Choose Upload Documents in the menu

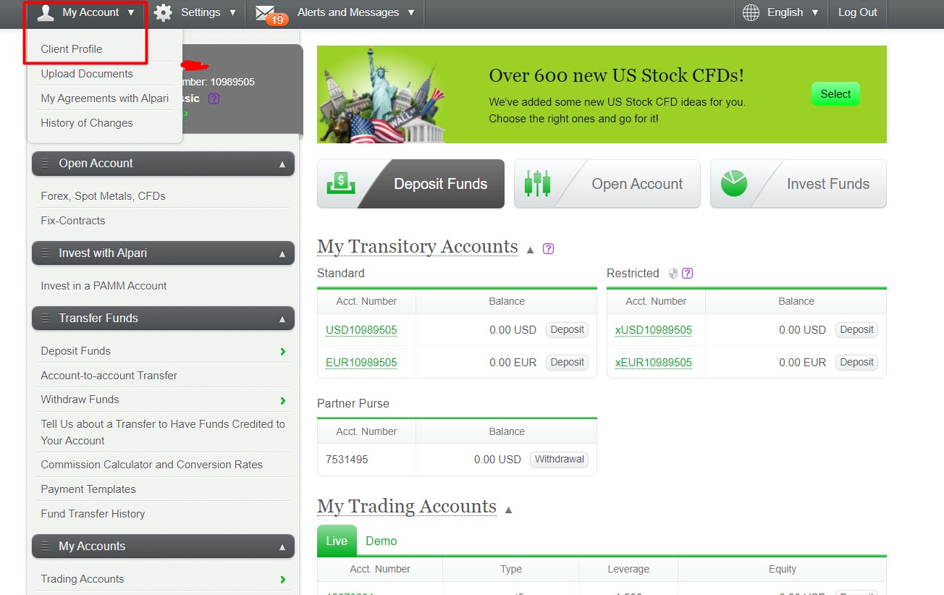tap(87, 74)
